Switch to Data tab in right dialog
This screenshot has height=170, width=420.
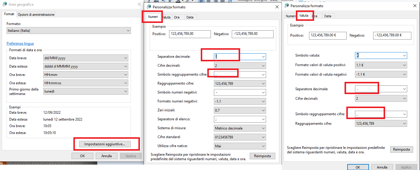(x=328, y=16)
